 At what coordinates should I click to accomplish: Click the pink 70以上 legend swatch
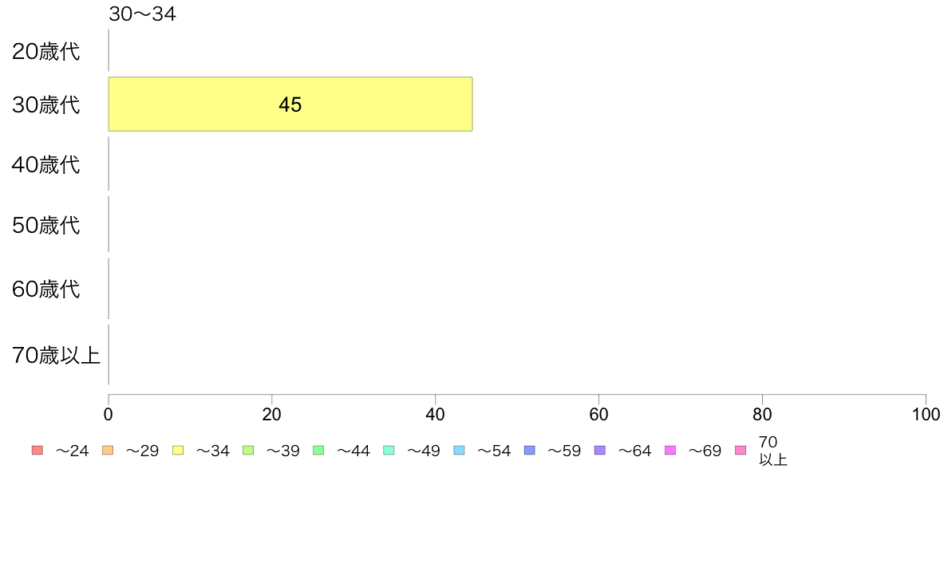(x=741, y=451)
